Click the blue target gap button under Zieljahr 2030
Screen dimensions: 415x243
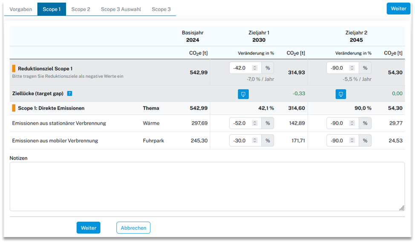pos(243,94)
